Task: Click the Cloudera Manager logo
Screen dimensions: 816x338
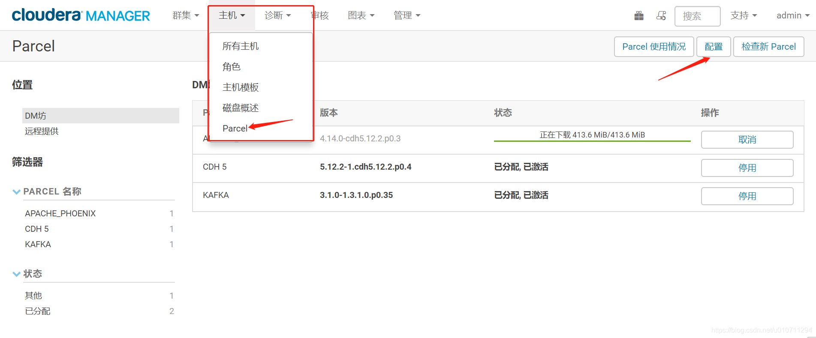Action: [x=81, y=15]
